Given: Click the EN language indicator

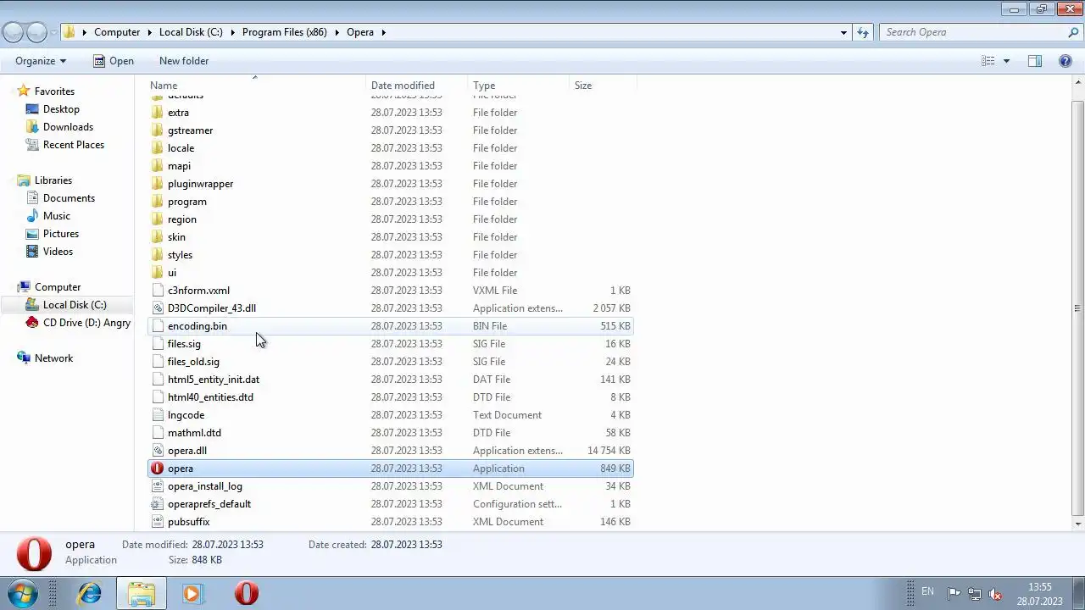Looking at the screenshot, I should point(927,591).
